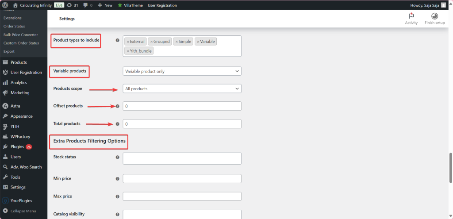This screenshot has width=453, height=219.
Task: Click the Marketing megaphone icon
Action: pyautogui.click(x=5, y=93)
